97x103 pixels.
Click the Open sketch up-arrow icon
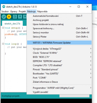(20, 17)
